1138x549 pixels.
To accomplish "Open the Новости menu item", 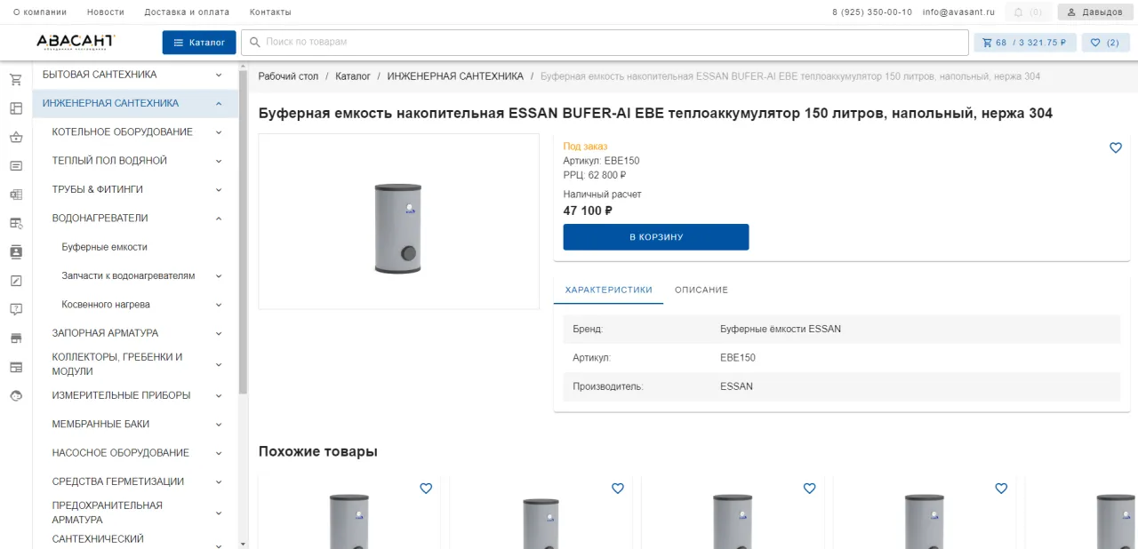I will pyautogui.click(x=106, y=12).
